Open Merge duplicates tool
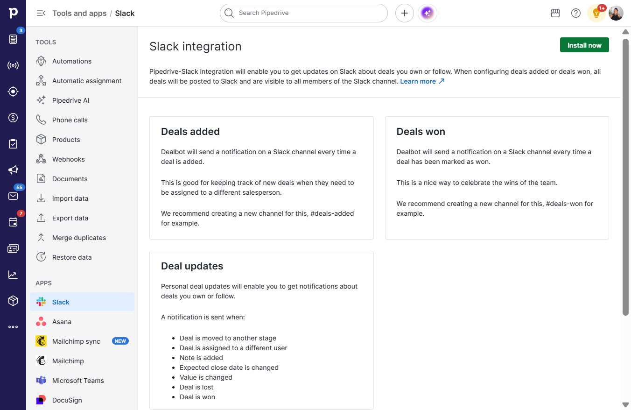 pos(82,238)
